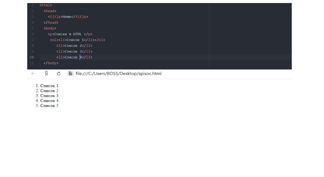Reload the page with refresh icon

[59, 74]
